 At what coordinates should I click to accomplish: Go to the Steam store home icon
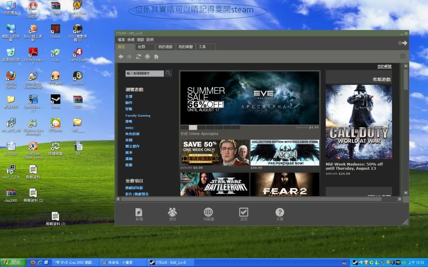pos(156,57)
